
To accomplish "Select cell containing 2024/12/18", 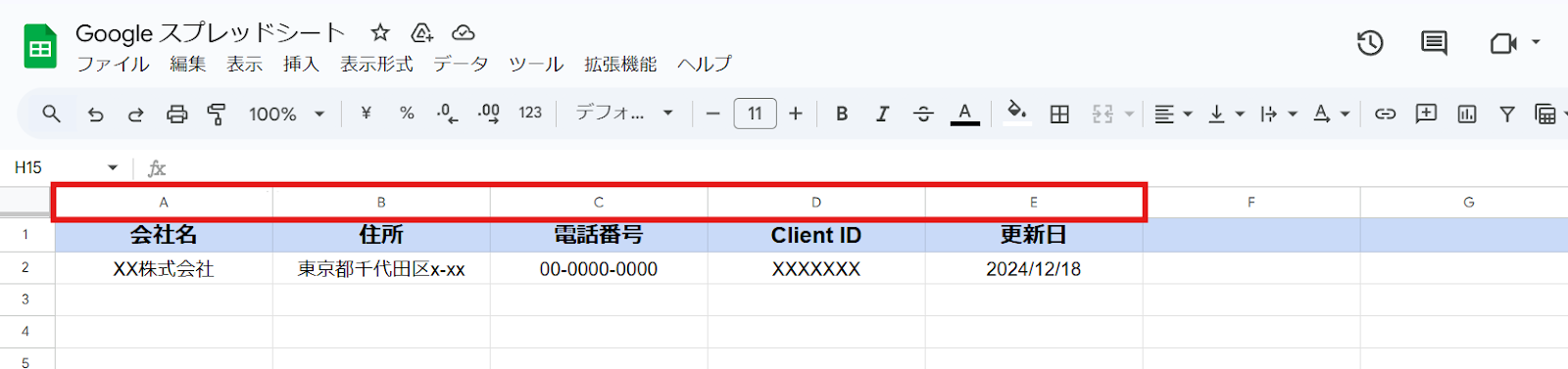I will pos(1034,268).
